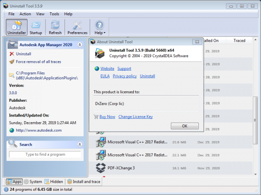The width and height of the screenshot is (261, 195).
Task: Switch to the Startup toolbar section
Action: pos(36,27)
